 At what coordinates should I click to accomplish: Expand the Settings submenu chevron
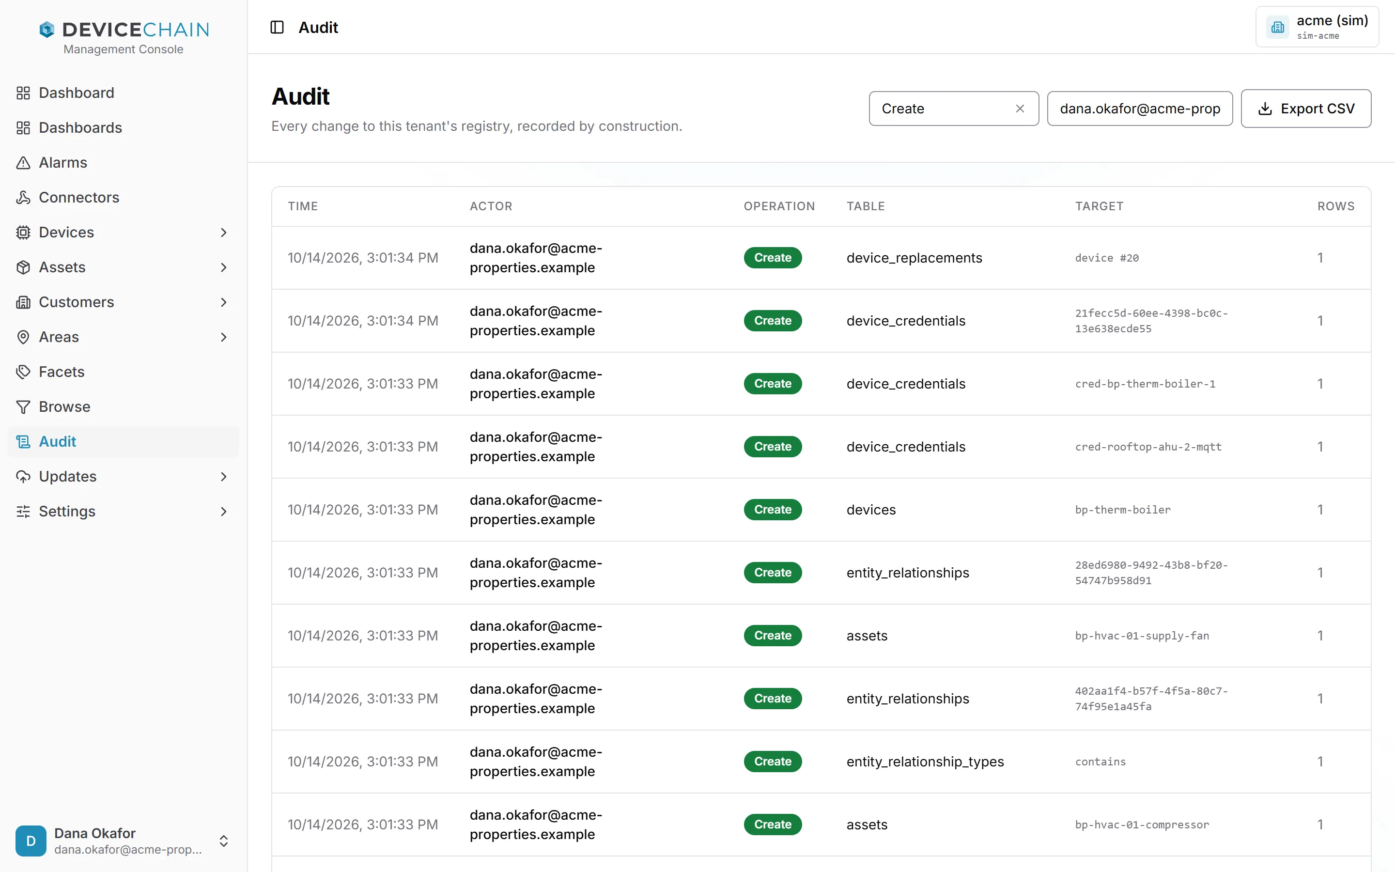click(x=224, y=512)
